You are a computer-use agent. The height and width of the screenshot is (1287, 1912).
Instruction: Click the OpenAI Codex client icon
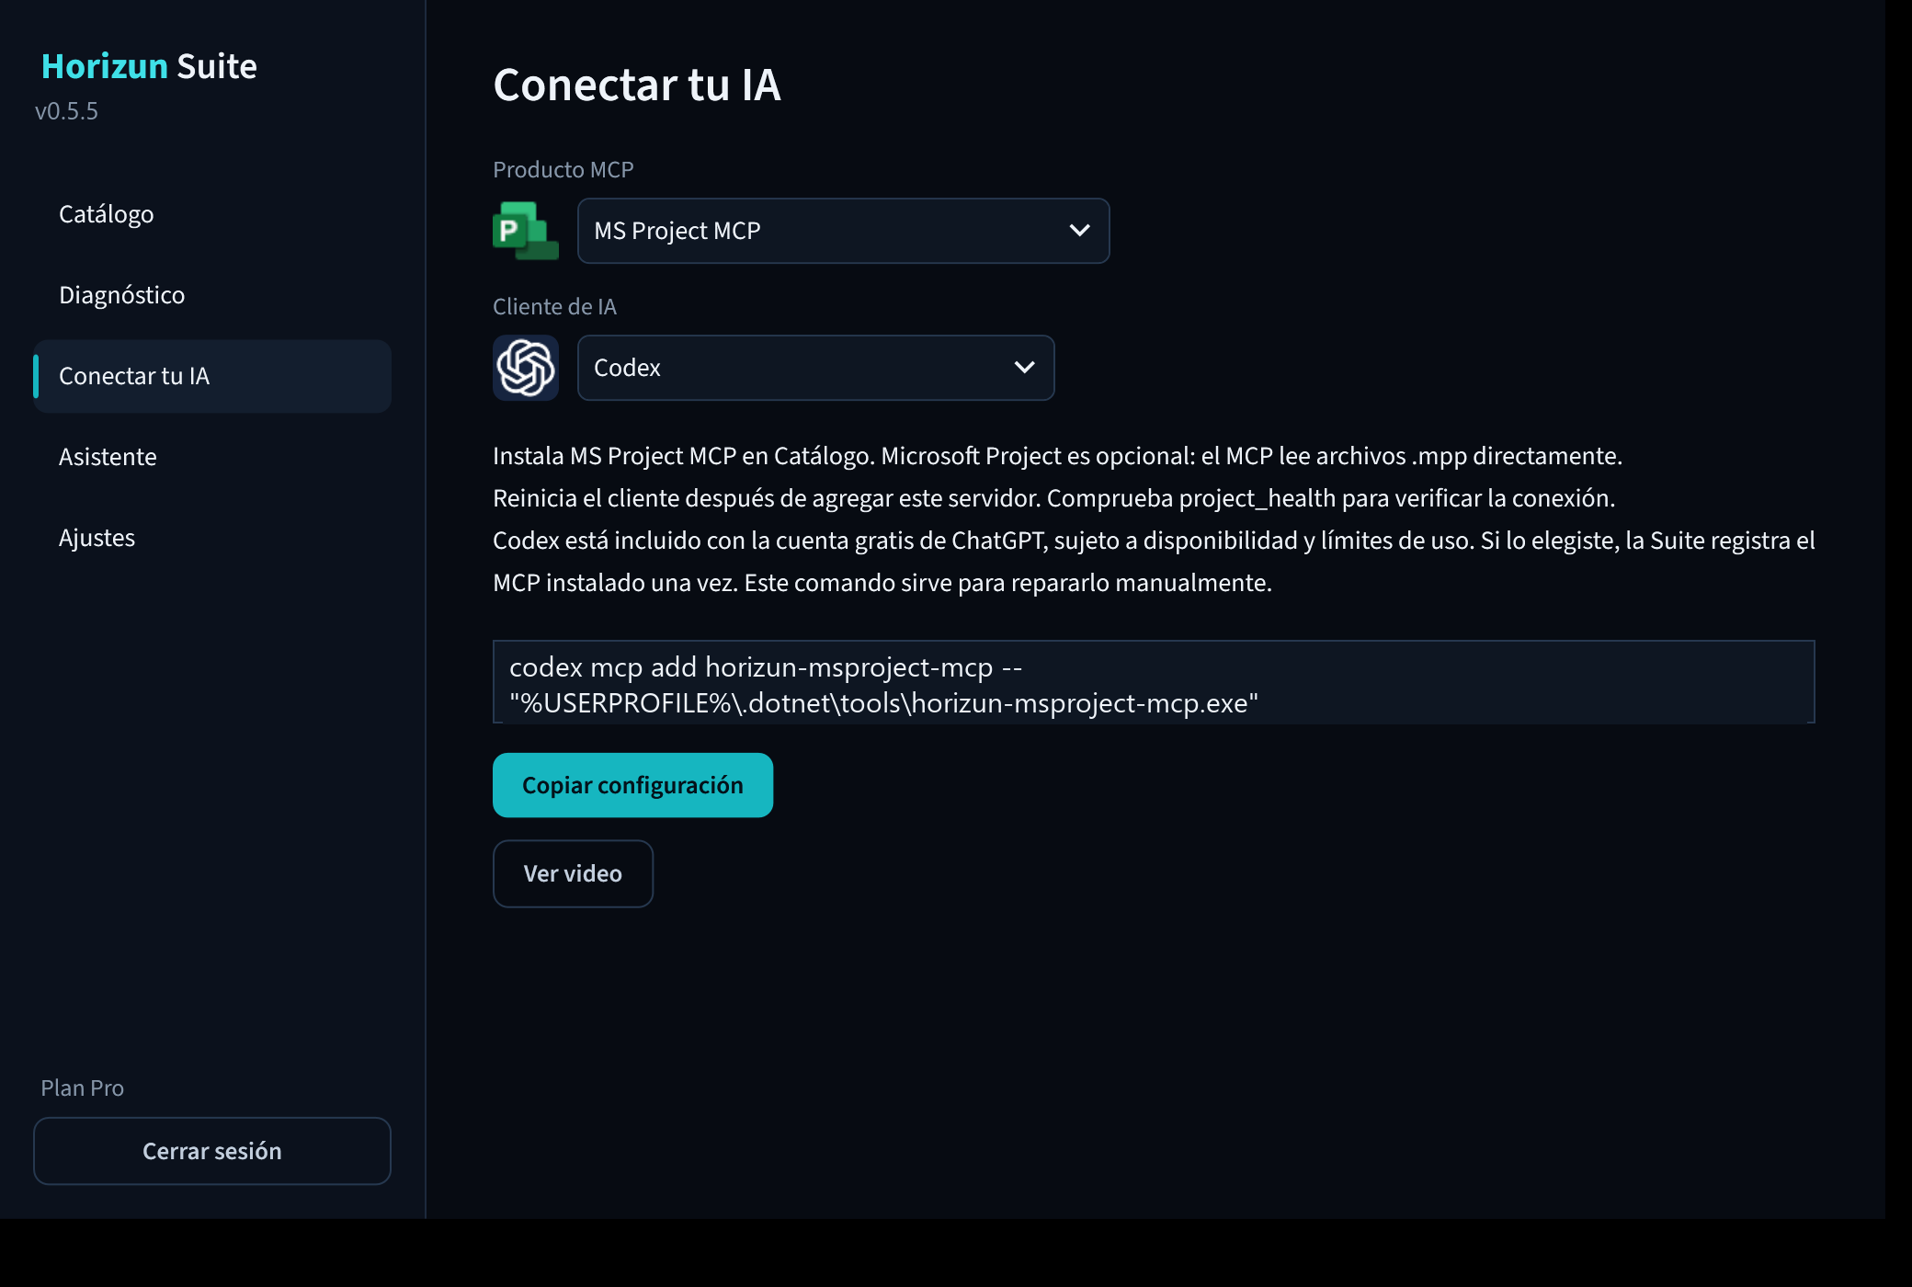(x=526, y=368)
